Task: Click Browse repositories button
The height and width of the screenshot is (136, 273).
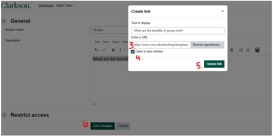Action: pos(207,45)
